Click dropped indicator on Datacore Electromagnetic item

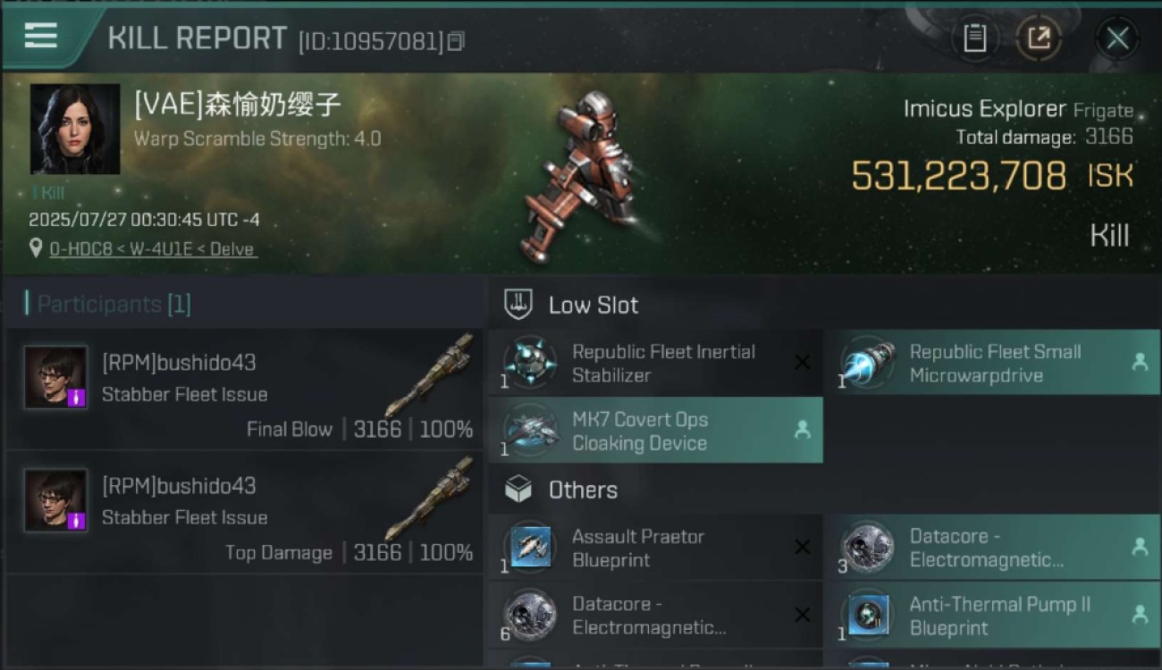click(1140, 547)
